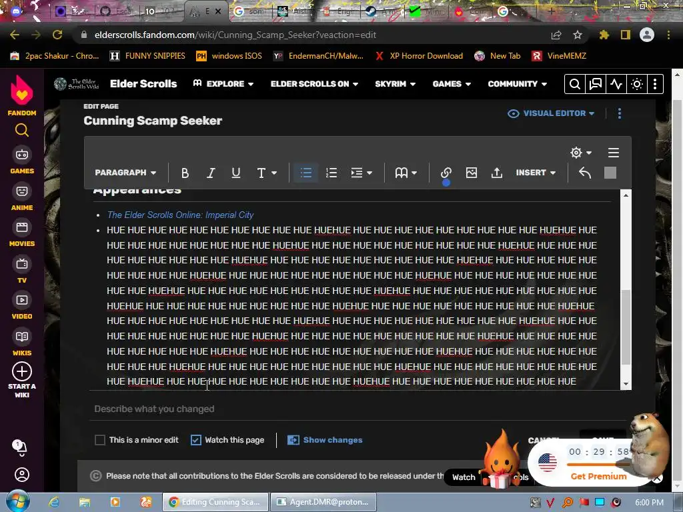Toggle bullet list formatting
This screenshot has height=512, width=683.
[306, 173]
